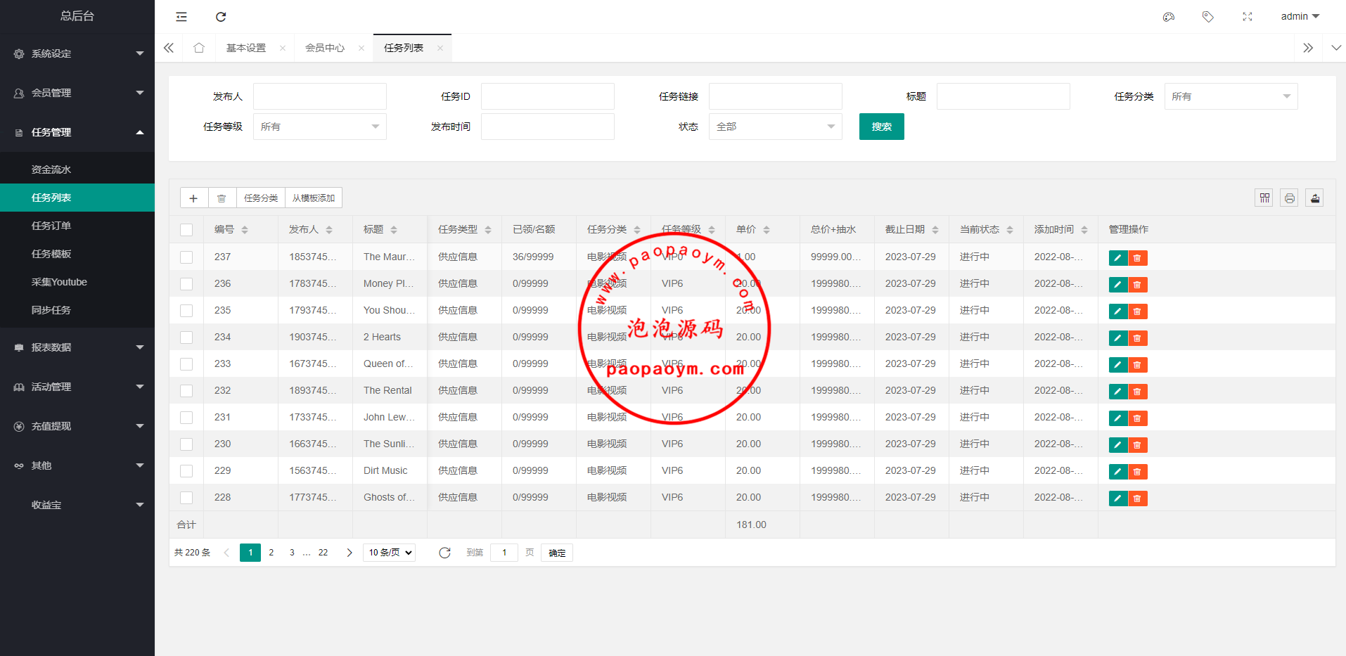1346x656 pixels.
Task: Click the green 搜索 button
Action: tap(881, 127)
